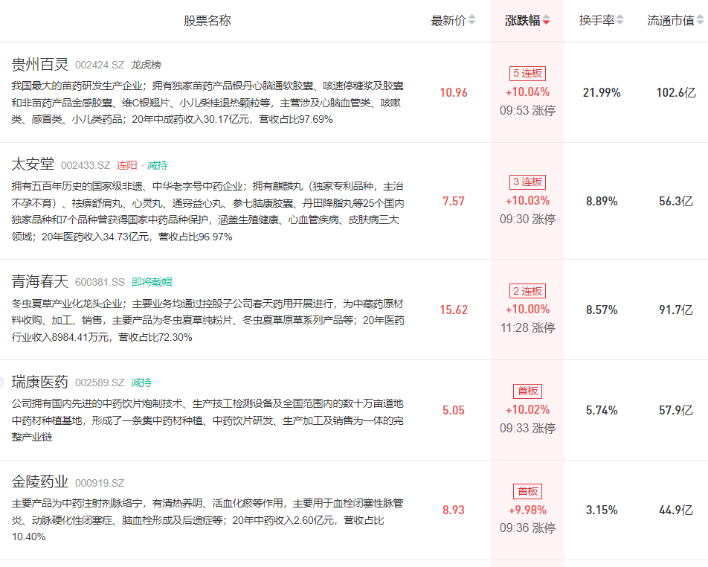Click turnover rate 8.57%
This screenshot has height=567, width=708.
[x=602, y=310]
